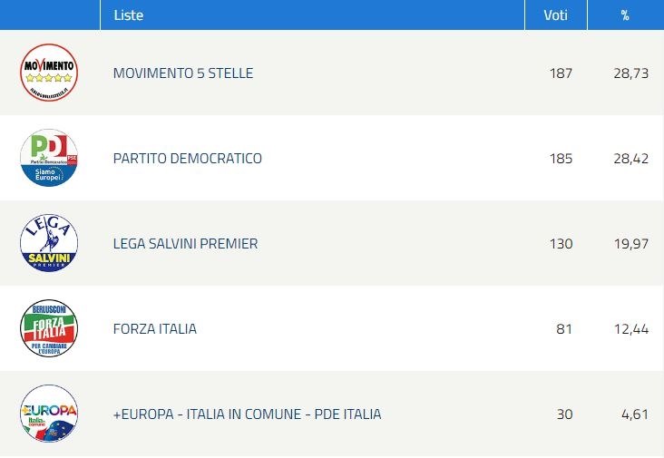Viewport: 664px width, 458px height.
Task: Click the 4,61 percentage for +Europa
Action: (x=635, y=414)
